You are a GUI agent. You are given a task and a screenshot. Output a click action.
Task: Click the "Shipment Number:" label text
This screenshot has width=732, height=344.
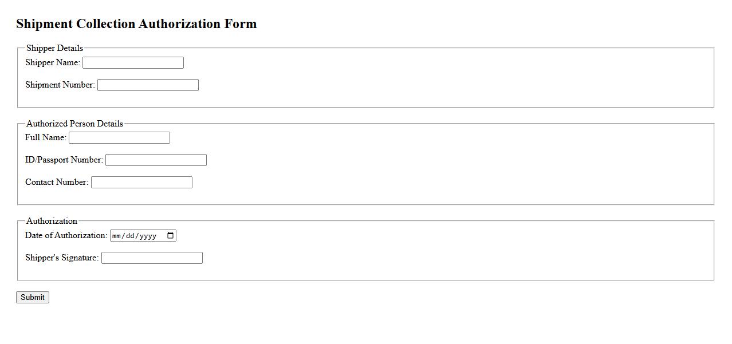point(60,85)
